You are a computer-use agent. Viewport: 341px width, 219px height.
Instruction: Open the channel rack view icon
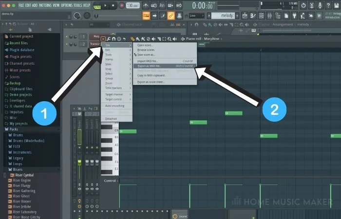pos(261,16)
